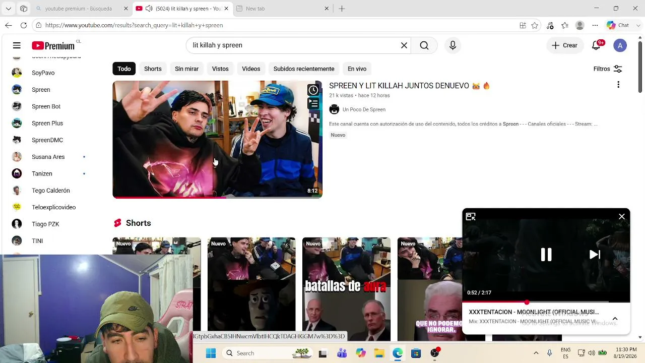Run search with the magnifier button
Viewport: 645px width, 363px height.
click(424, 45)
